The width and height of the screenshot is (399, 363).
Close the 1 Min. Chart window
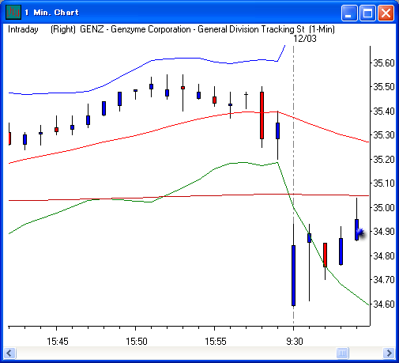click(x=386, y=13)
